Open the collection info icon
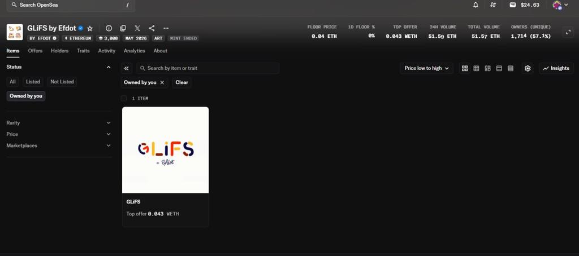The image size is (579, 256). click(x=109, y=28)
